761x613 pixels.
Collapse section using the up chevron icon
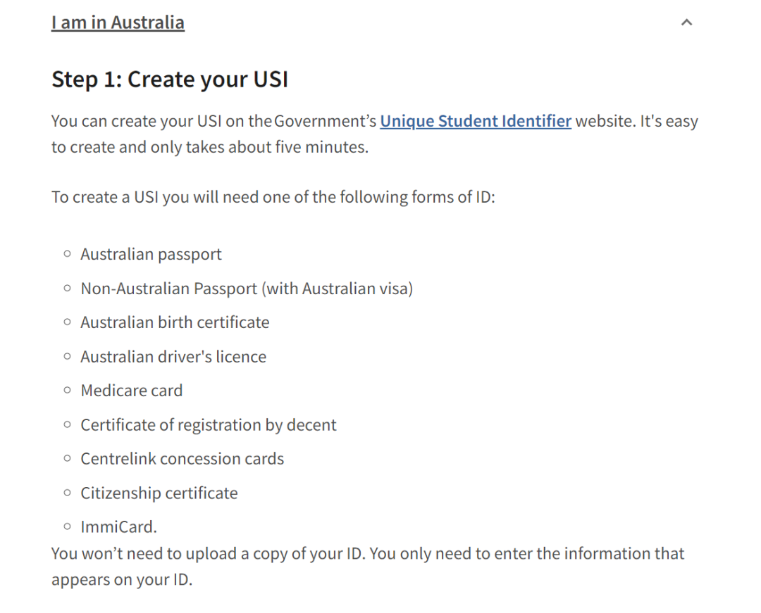[686, 23]
